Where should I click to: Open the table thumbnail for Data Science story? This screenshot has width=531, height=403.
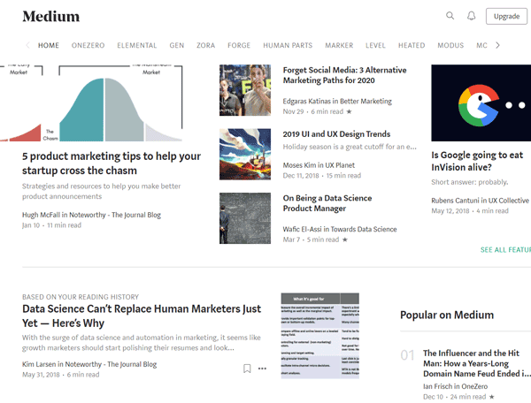[x=320, y=336]
